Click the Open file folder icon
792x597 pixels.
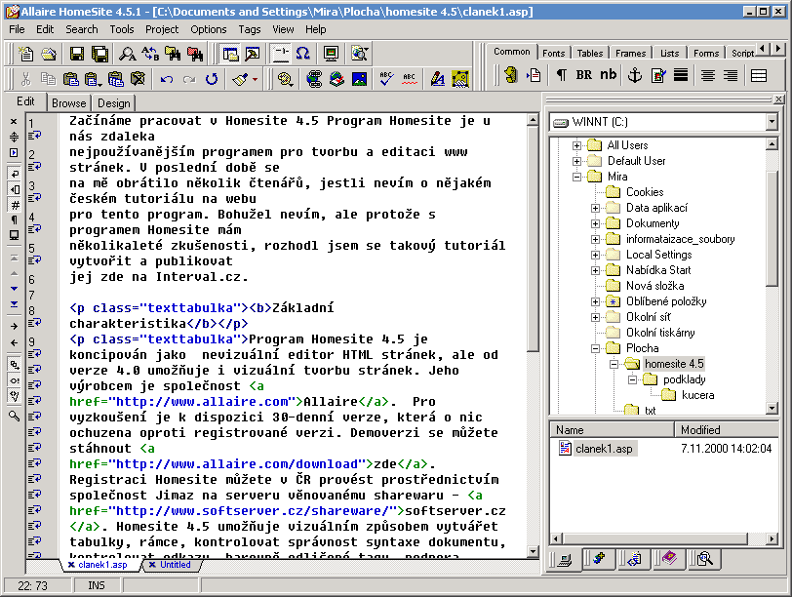pyautogui.click(x=49, y=54)
